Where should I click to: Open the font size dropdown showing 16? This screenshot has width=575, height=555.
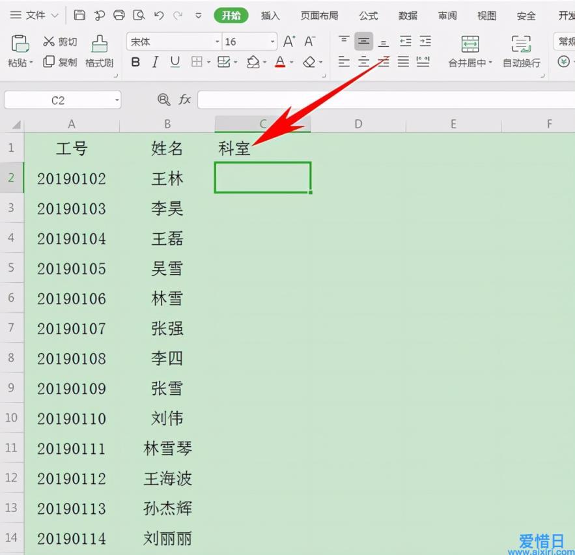click(273, 42)
